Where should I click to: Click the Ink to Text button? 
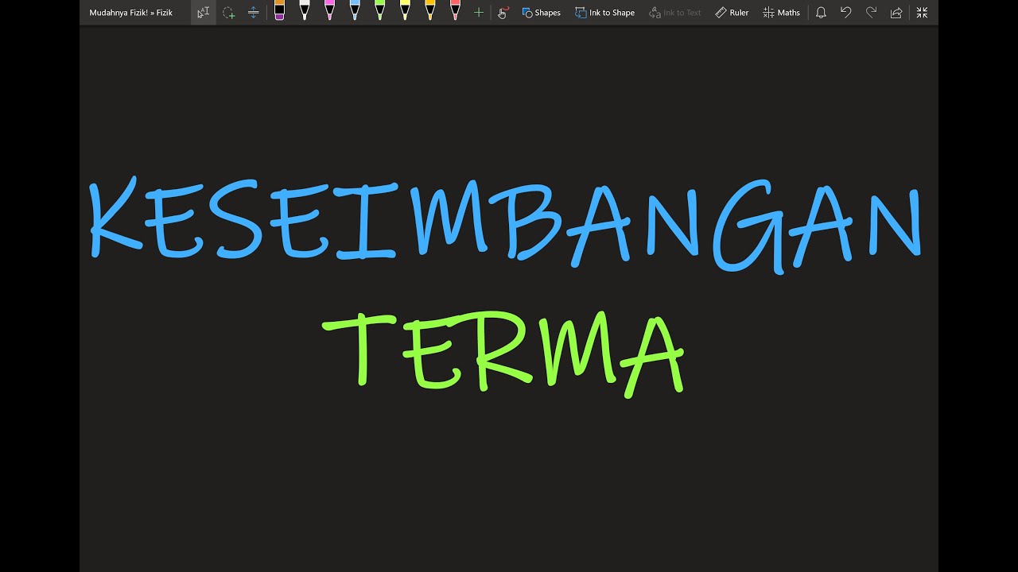point(675,13)
